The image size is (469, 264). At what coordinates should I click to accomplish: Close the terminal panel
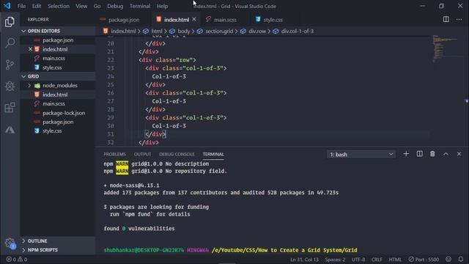pos(459,154)
